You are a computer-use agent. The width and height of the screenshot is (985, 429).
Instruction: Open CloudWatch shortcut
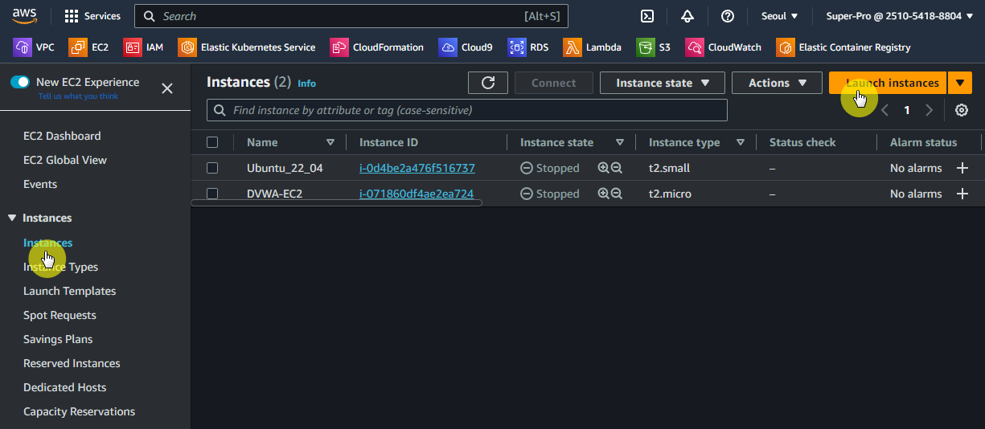(723, 47)
